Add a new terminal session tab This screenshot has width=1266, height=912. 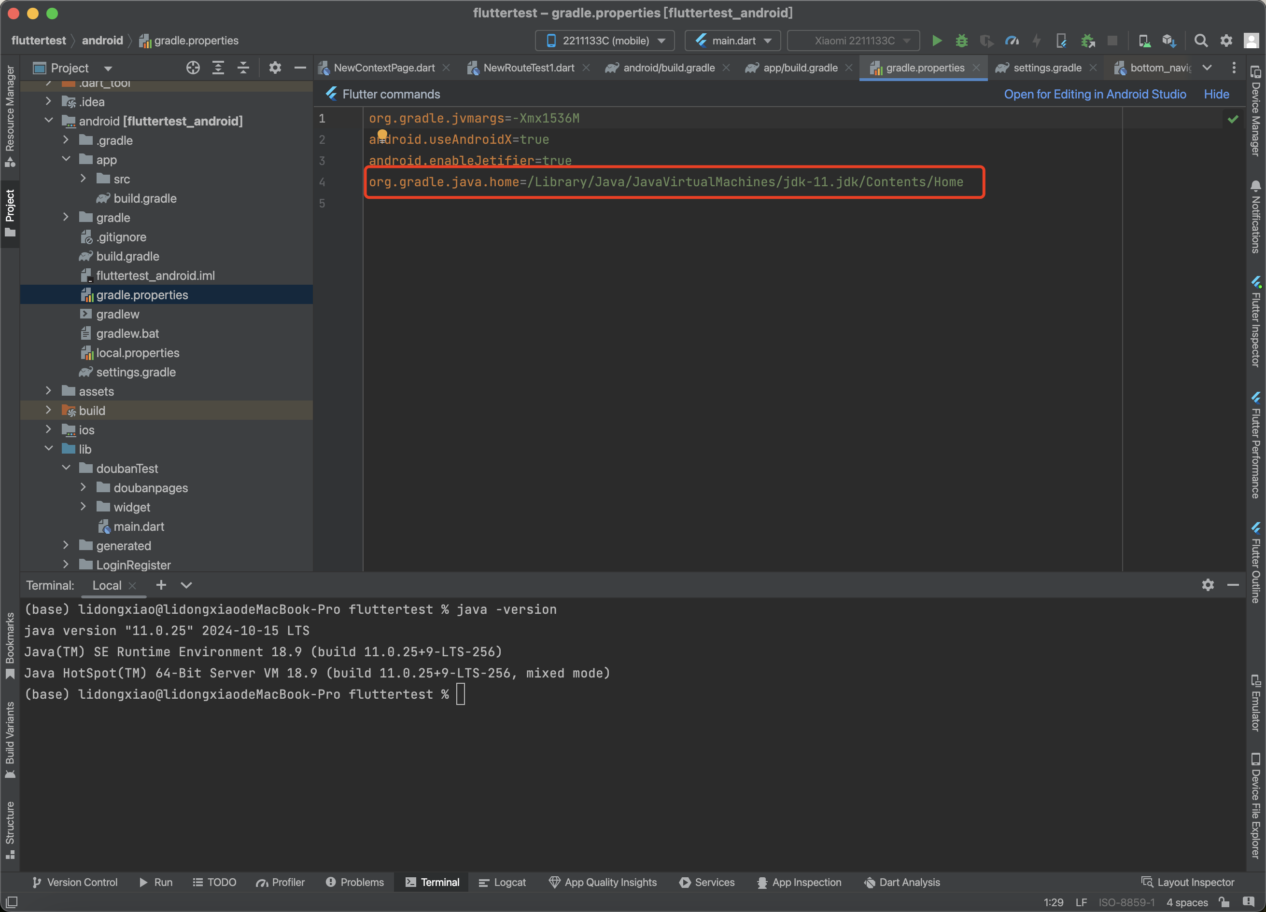[x=161, y=584]
